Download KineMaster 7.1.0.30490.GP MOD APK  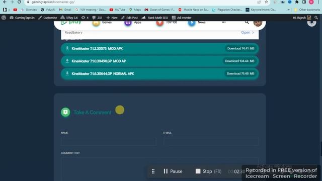[160, 61]
